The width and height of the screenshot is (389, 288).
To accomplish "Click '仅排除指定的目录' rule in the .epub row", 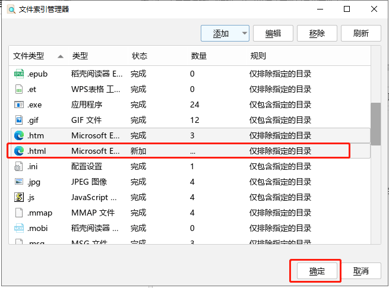I will tap(280, 74).
